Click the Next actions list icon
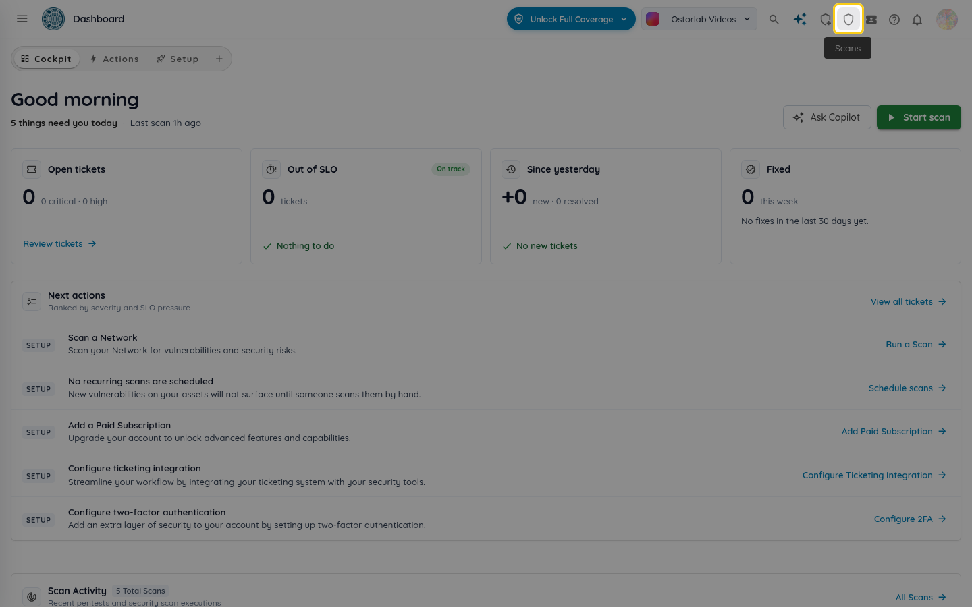 [32, 301]
